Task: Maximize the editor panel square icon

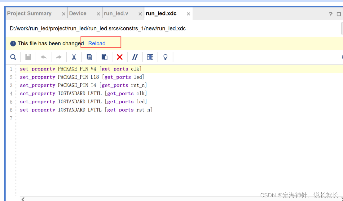Action: pos(339,14)
